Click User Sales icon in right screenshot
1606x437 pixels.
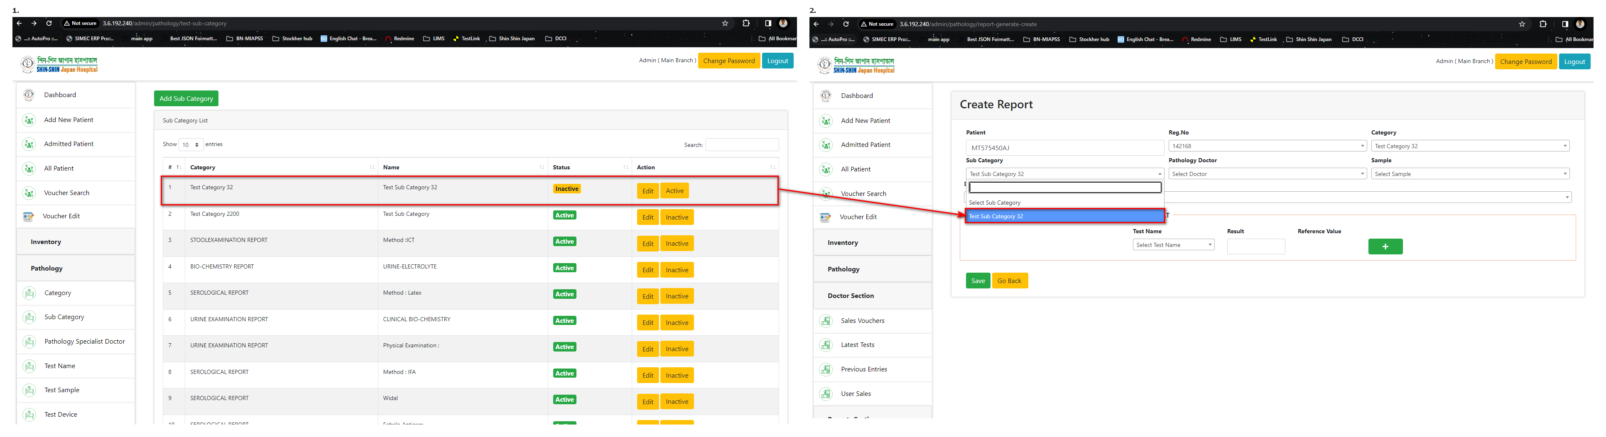826,394
